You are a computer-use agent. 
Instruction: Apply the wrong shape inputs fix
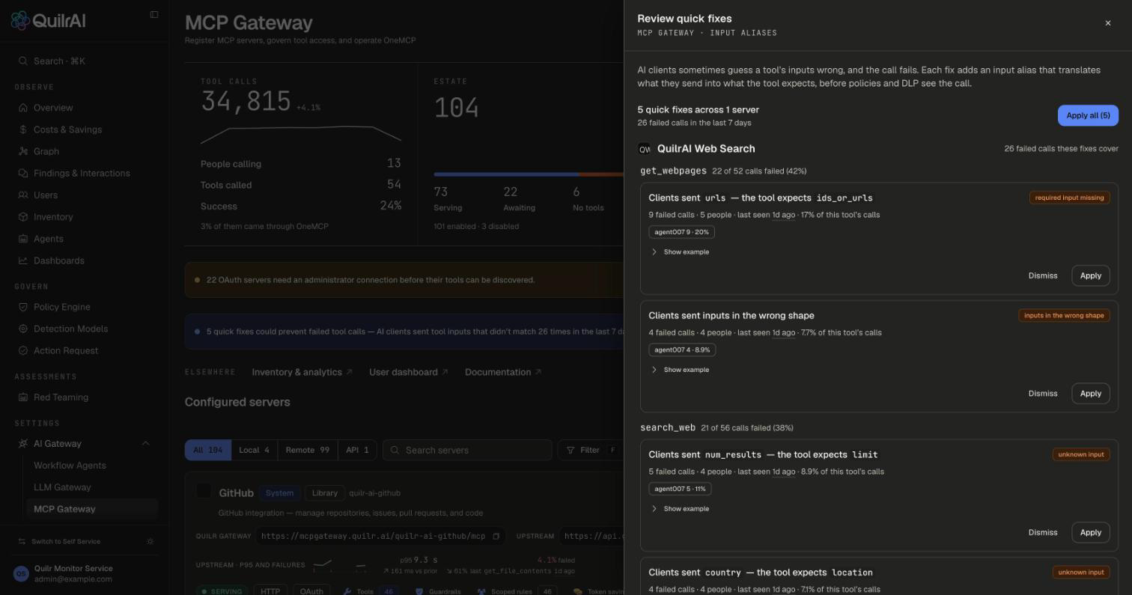(x=1091, y=393)
